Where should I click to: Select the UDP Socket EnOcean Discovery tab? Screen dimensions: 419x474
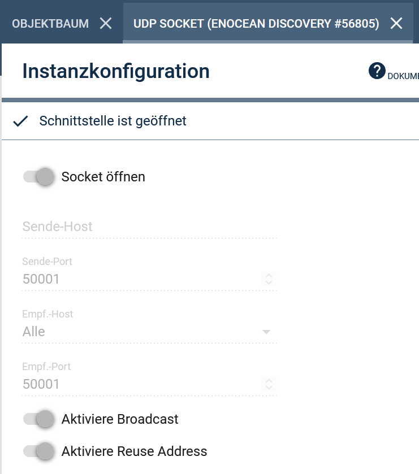coord(256,24)
